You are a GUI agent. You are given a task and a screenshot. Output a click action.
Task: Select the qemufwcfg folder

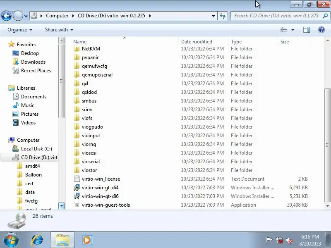(94, 66)
